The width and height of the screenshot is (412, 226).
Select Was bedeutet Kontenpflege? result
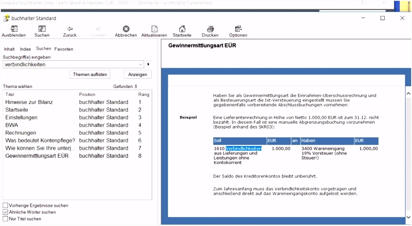(77, 141)
